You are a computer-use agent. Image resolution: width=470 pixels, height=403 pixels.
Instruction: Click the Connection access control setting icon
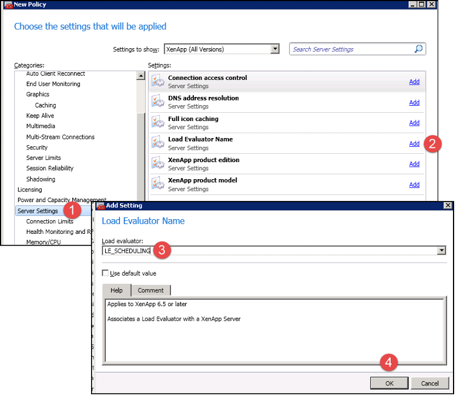(157, 81)
